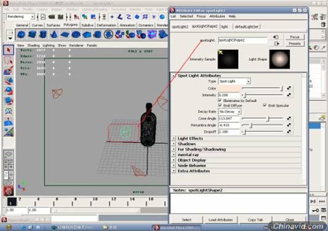Switch to the defaultLightSet tab

pyautogui.click(x=246, y=27)
